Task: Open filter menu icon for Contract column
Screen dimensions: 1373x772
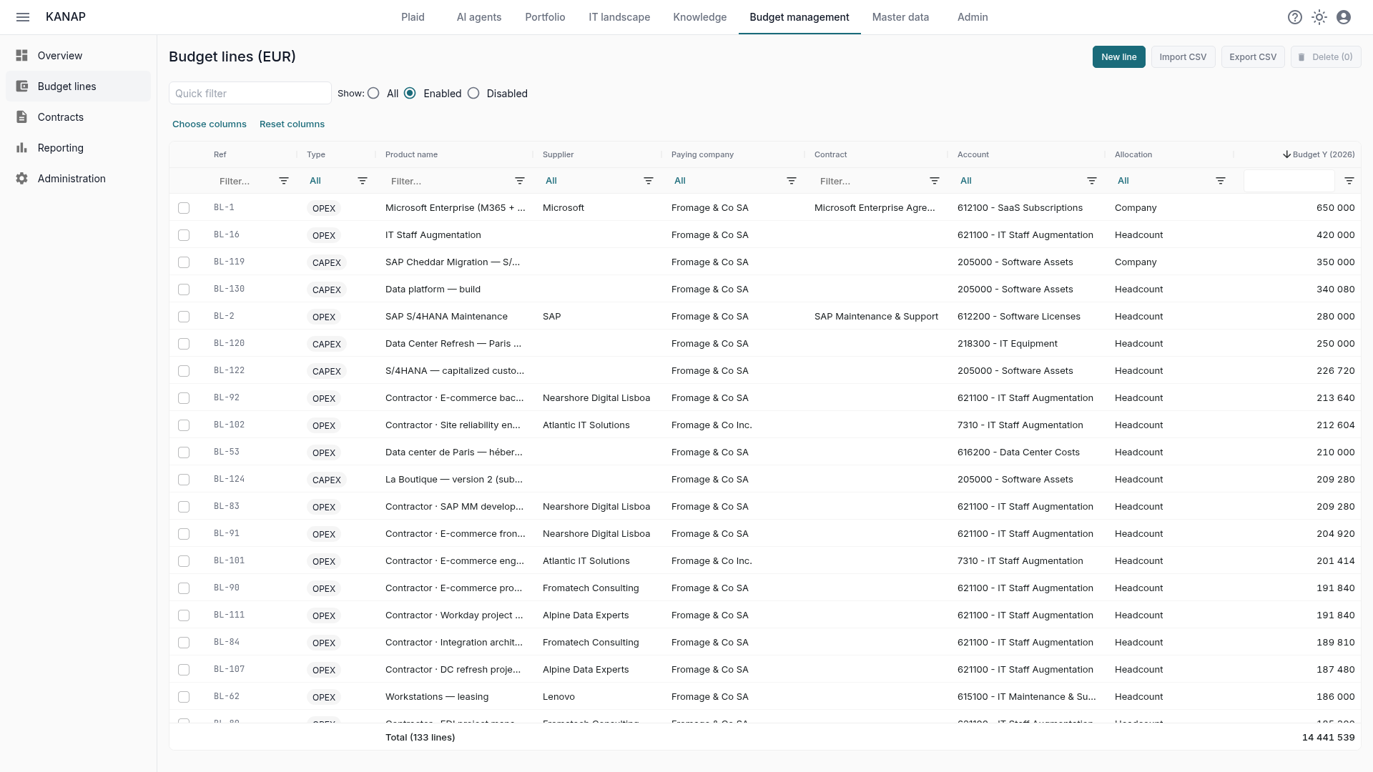Action: coord(935,181)
